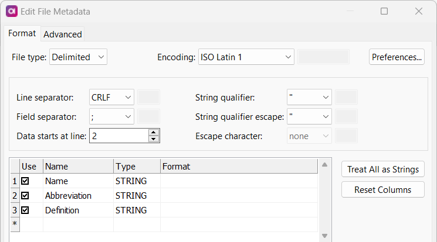The image size is (437, 242).
Task: Click the Preferences... button
Action: tap(397, 57)
